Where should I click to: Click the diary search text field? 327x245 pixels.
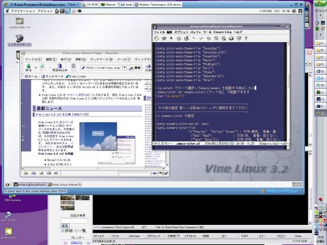[x=74, y=221]
